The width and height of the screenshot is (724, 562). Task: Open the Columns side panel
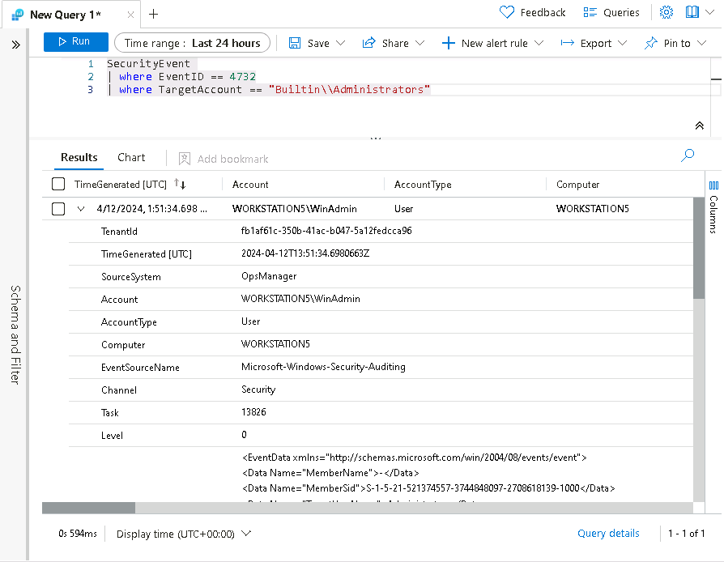coord(713,206)
